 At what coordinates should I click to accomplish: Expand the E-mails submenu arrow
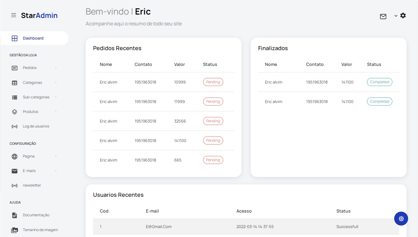click(x=56, y=170)
